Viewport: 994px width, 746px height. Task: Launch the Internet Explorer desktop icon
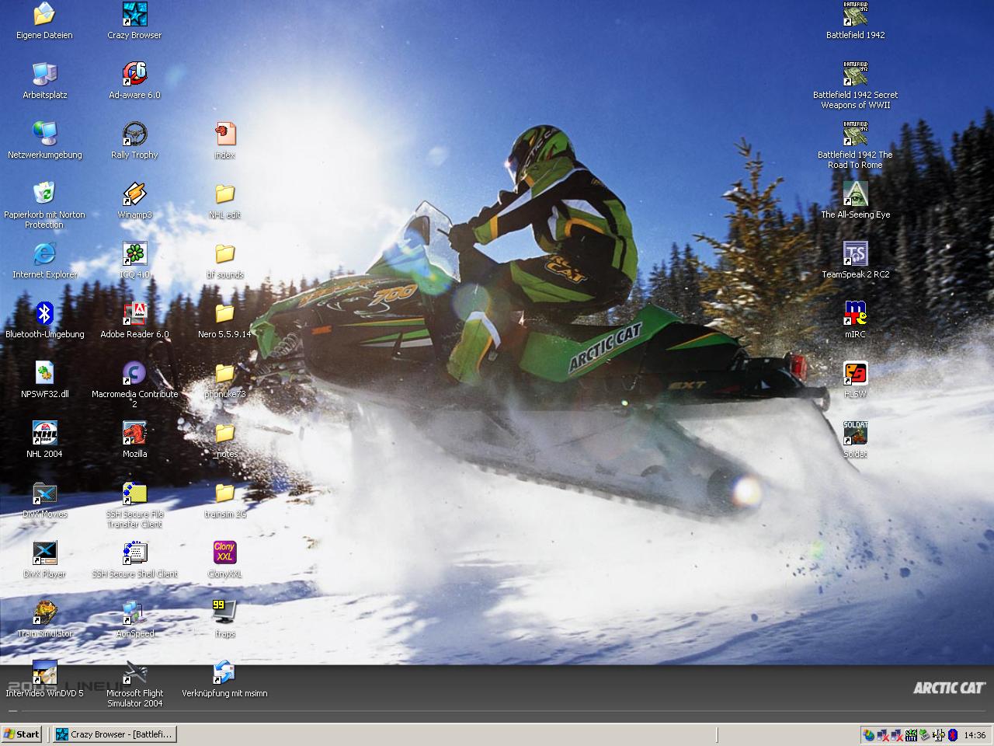[x=44, y=253]
